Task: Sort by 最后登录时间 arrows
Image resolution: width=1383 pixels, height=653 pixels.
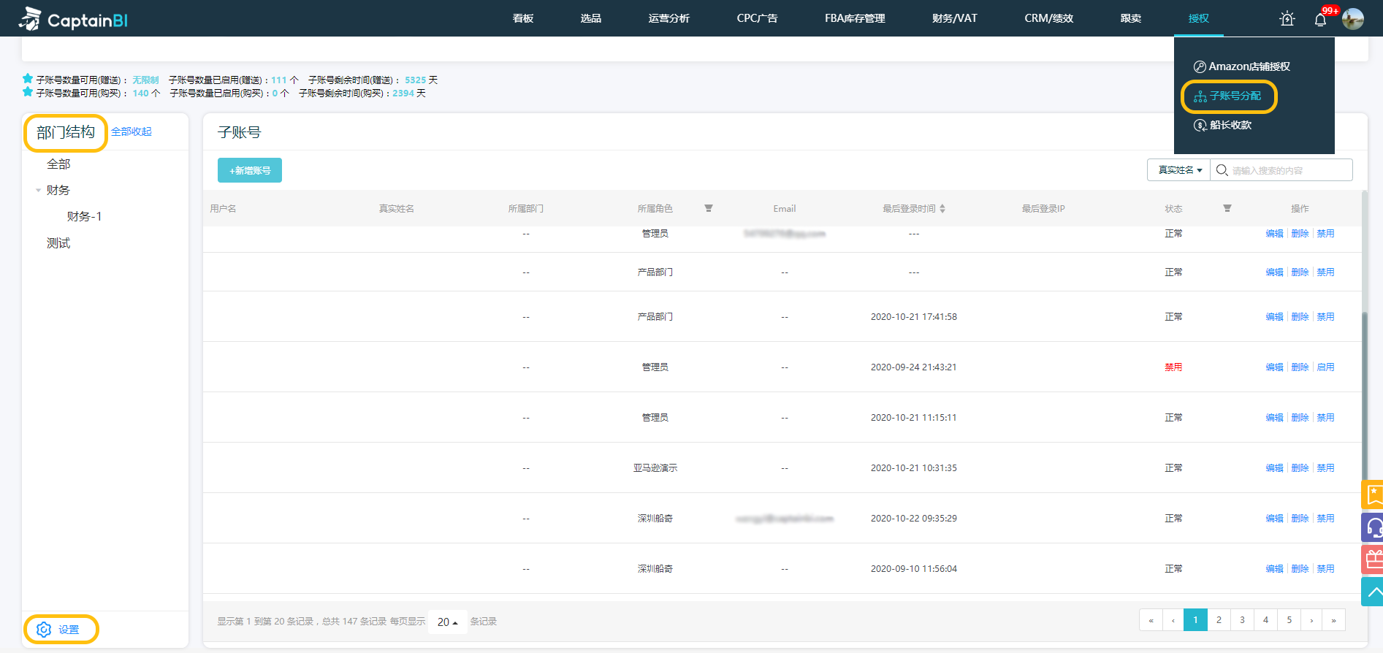Action: (942, 208)
